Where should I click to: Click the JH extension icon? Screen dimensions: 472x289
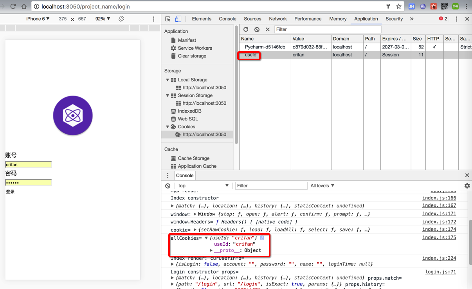click(x=411, y=6)
